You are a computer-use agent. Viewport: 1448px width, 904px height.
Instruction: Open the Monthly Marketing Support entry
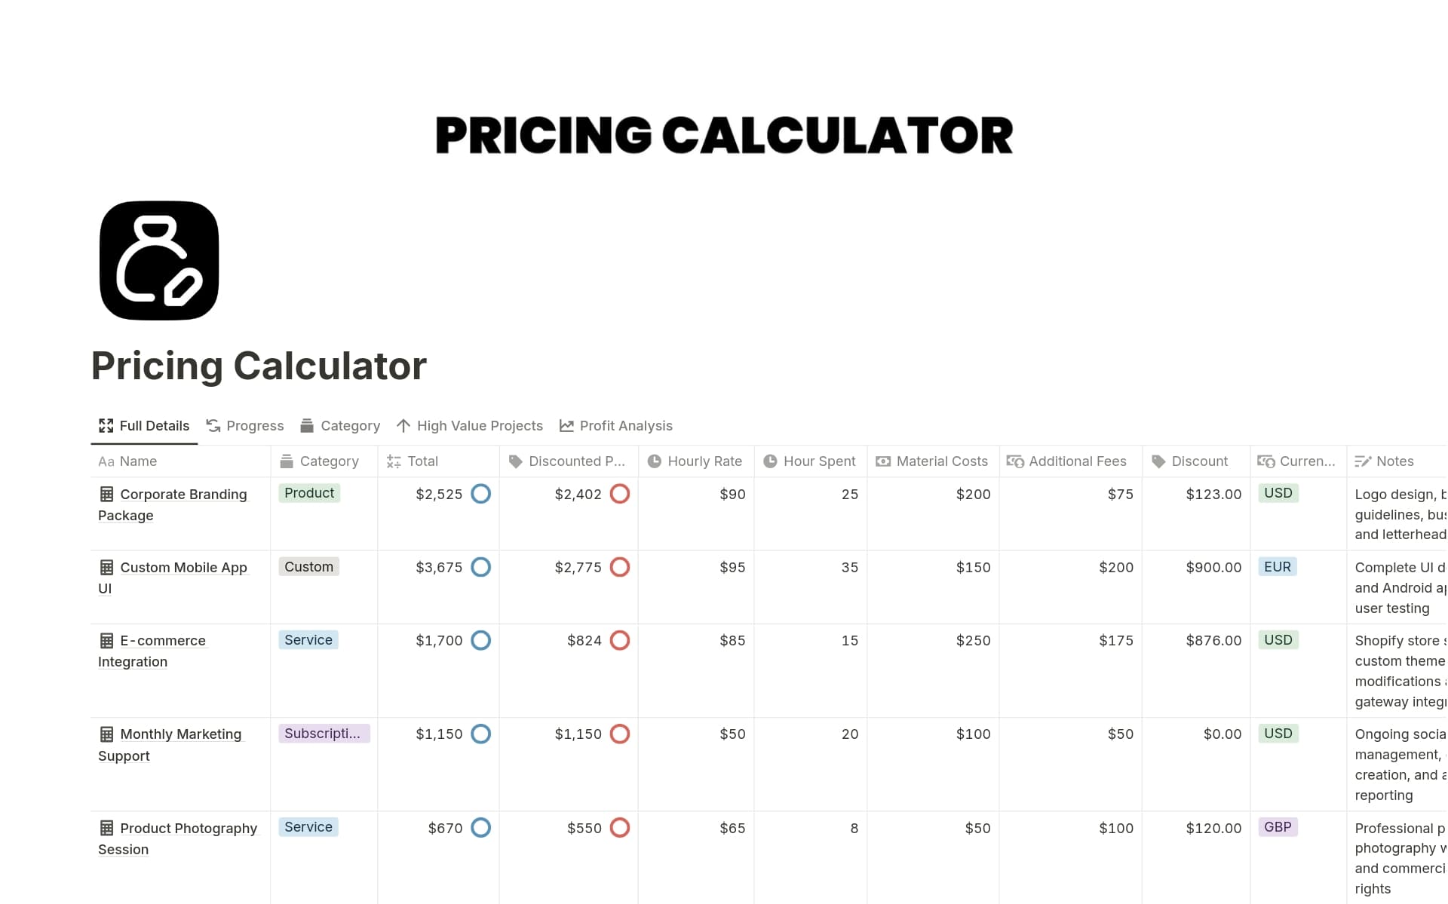pos(181,734)
